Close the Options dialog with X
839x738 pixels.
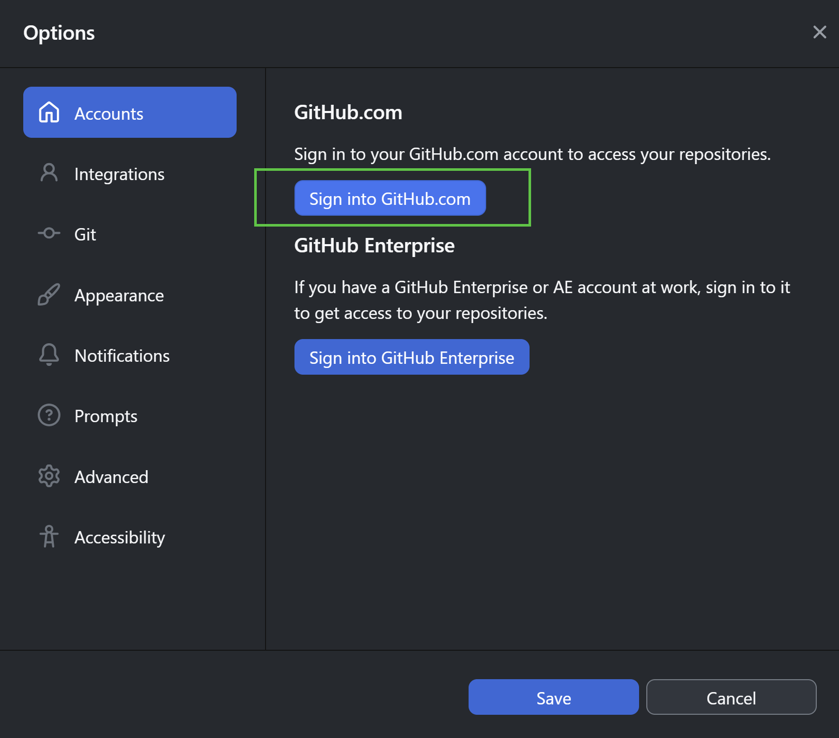point(819,32)
